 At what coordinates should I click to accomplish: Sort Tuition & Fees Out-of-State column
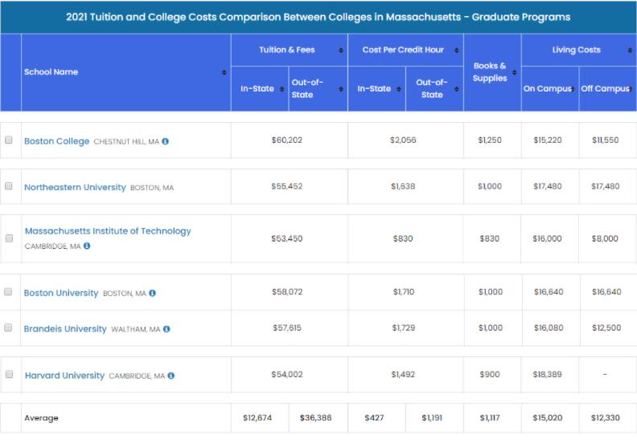tap(340, 88)
